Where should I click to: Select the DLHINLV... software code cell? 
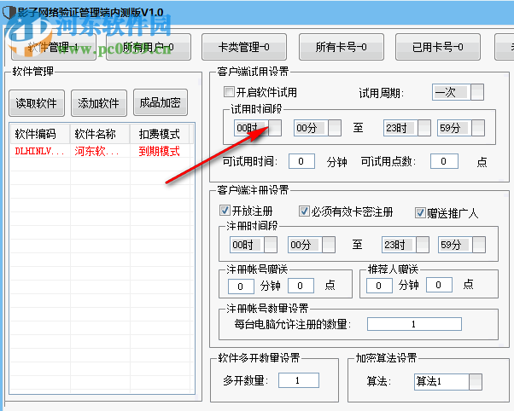click(40, 151)
